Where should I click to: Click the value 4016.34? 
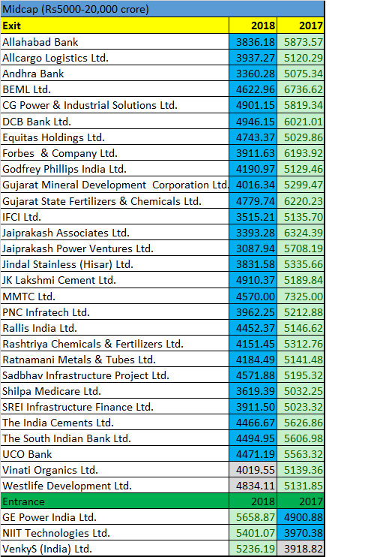(253, 185)
